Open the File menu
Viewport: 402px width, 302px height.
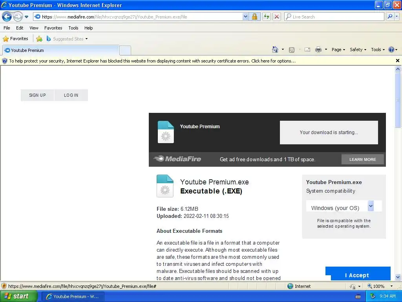tap(7, 28)
